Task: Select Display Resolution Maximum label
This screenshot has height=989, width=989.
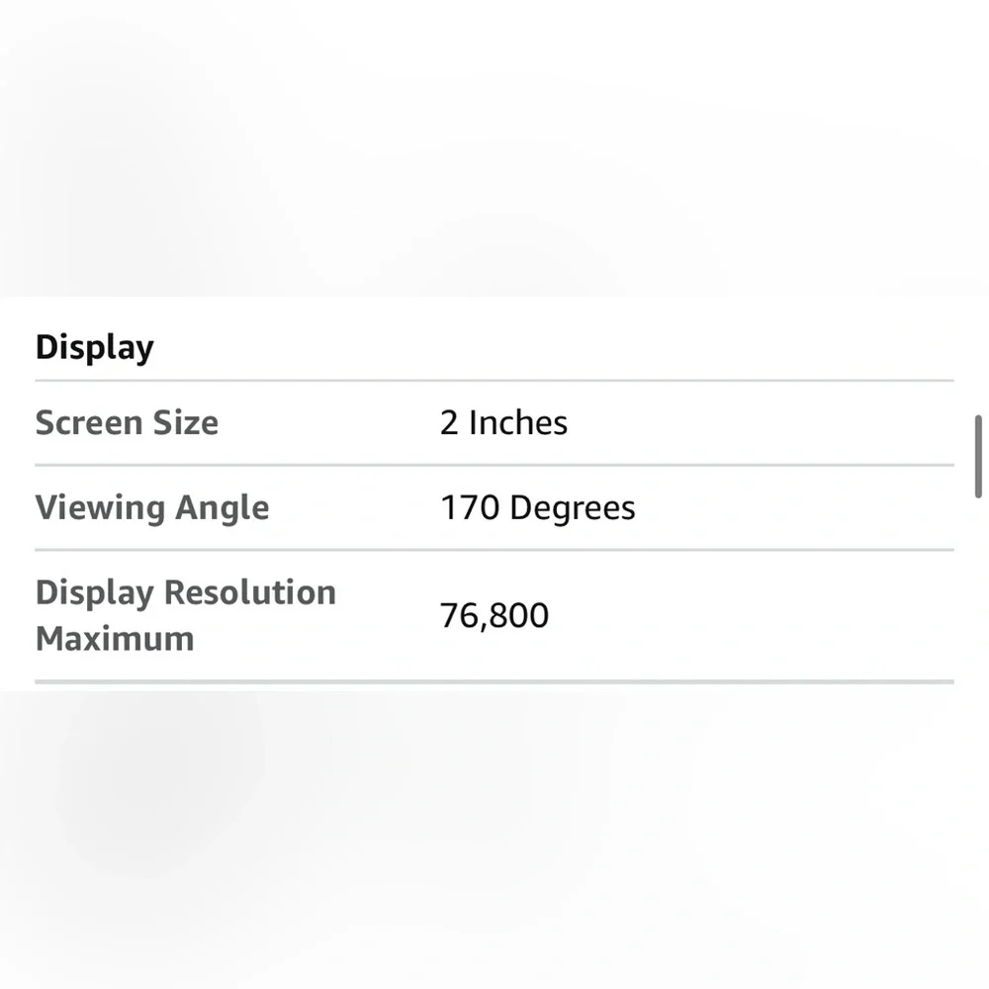Action: (x=186, y=615)
